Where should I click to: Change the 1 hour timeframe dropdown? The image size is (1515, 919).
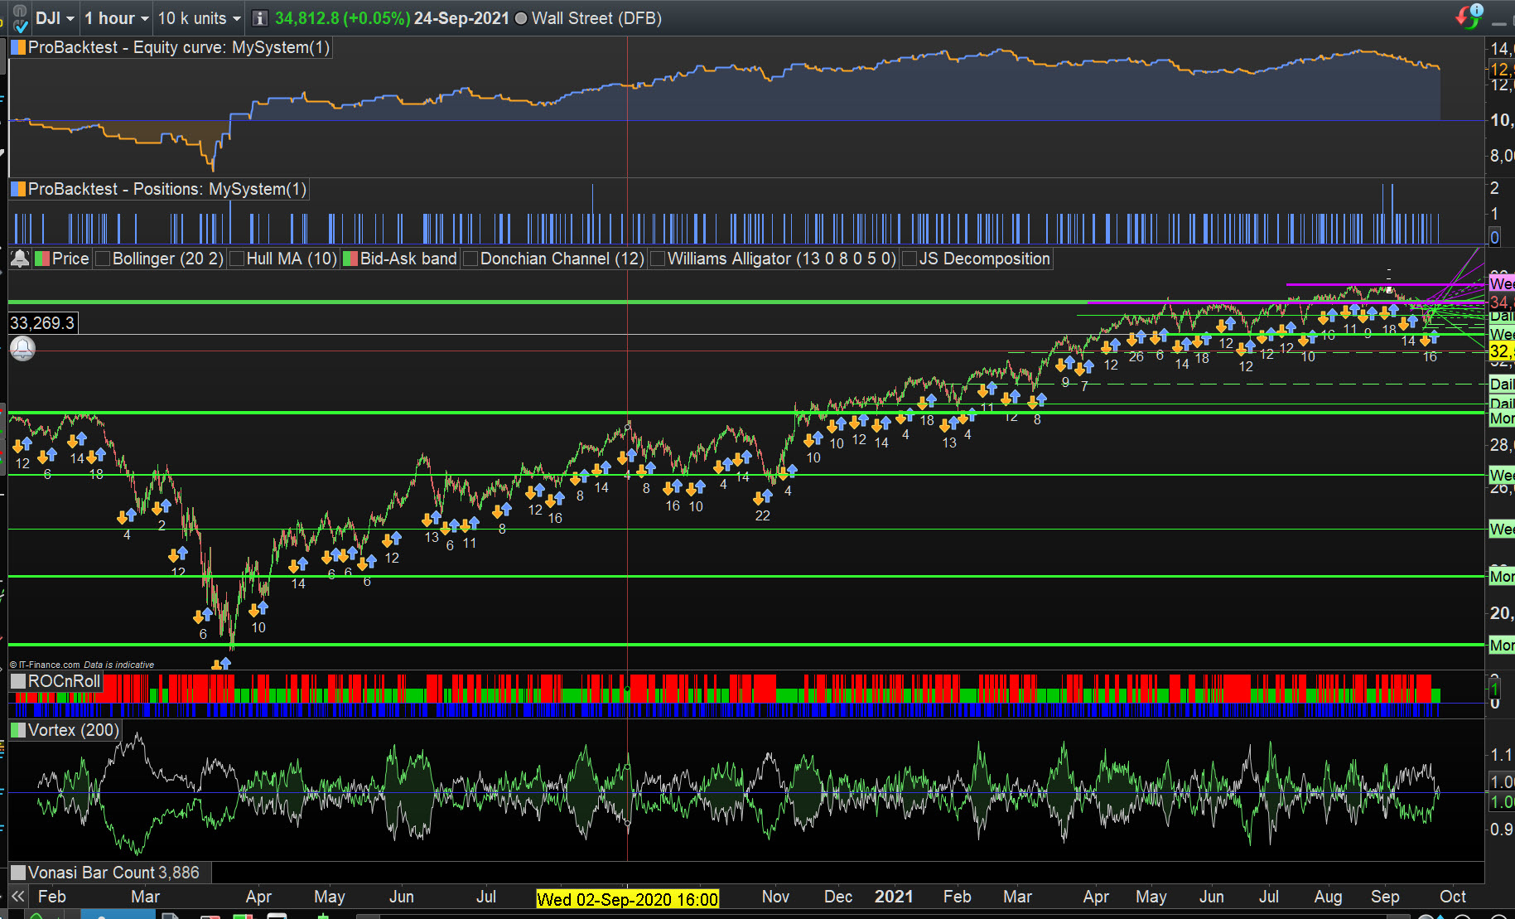(x=117, y=18)
